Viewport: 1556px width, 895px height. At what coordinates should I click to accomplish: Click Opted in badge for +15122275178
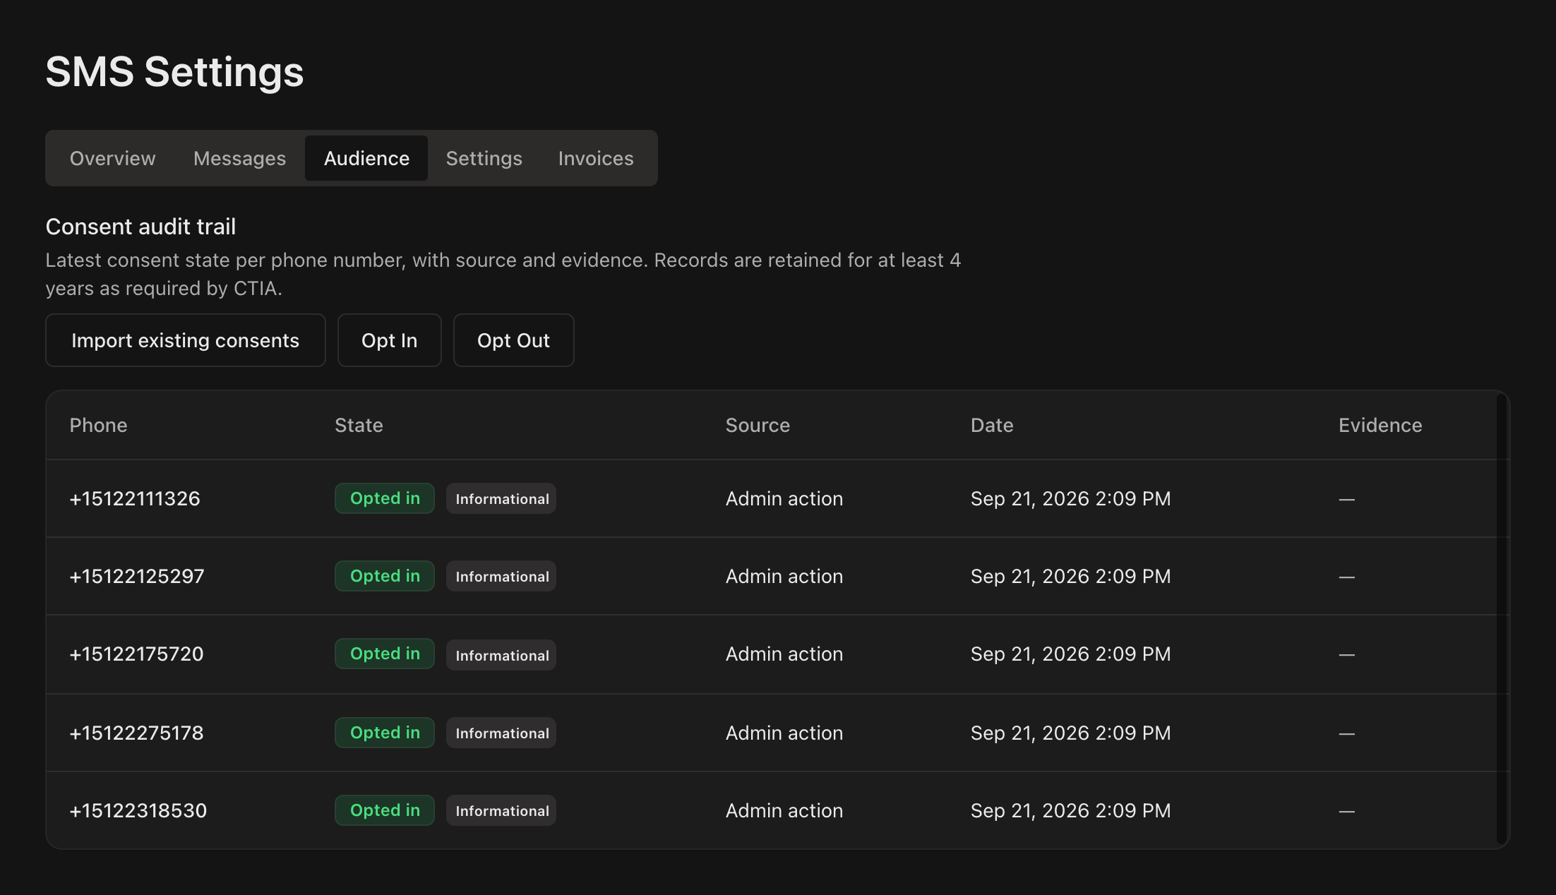click(x=385, y=733)
